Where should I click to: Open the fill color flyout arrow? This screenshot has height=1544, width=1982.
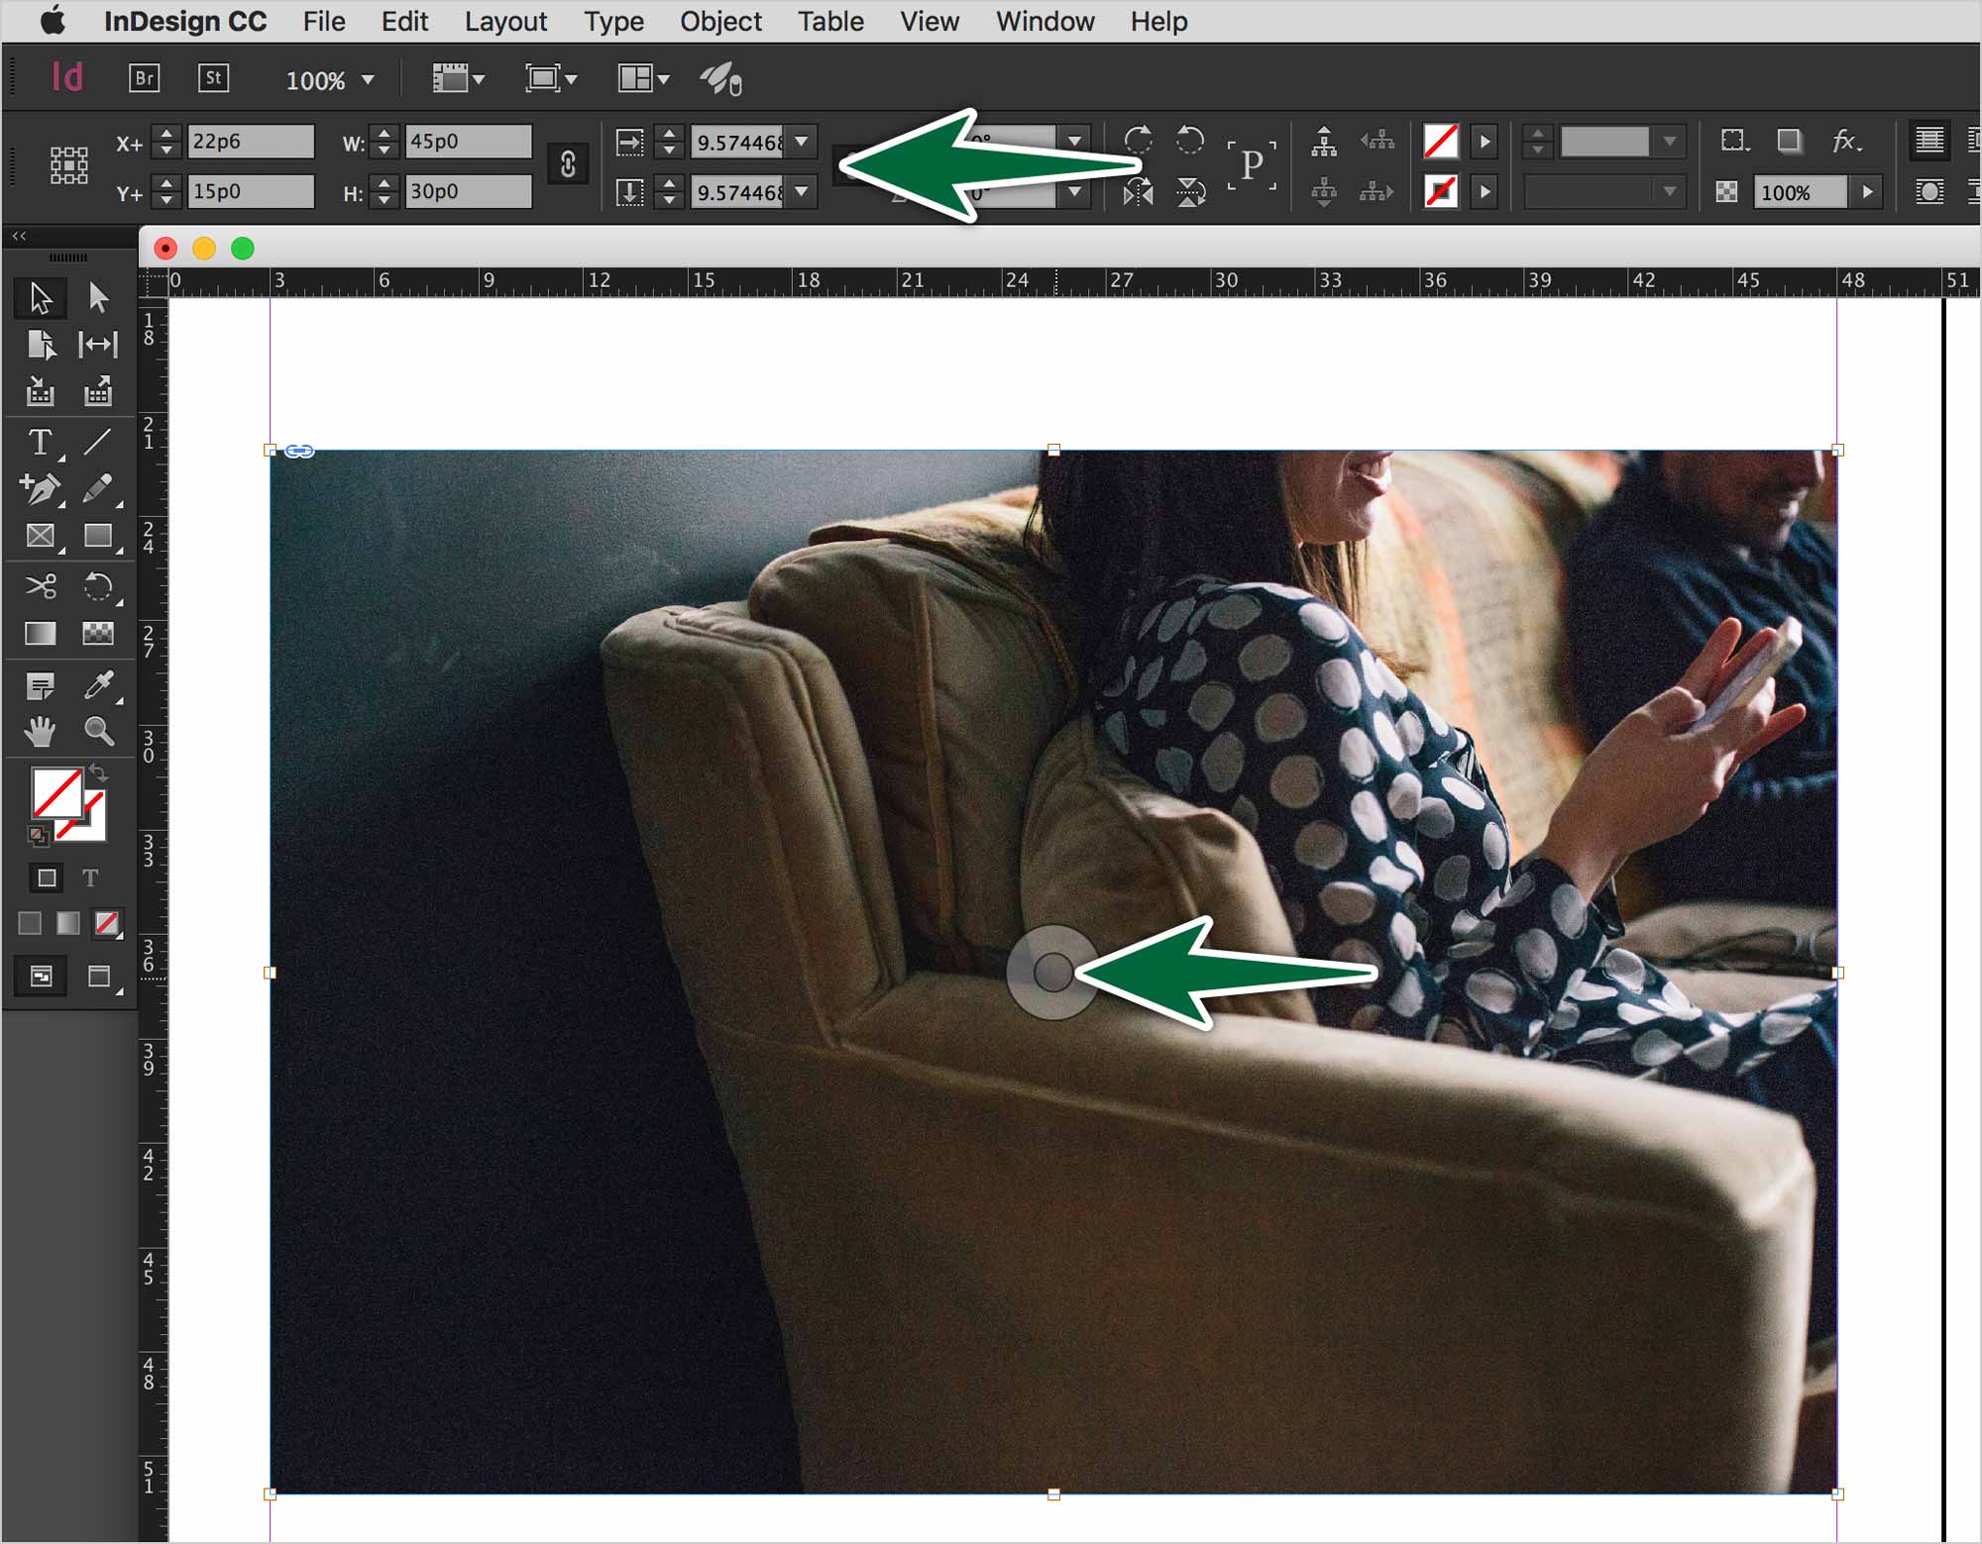[1485, 142]
